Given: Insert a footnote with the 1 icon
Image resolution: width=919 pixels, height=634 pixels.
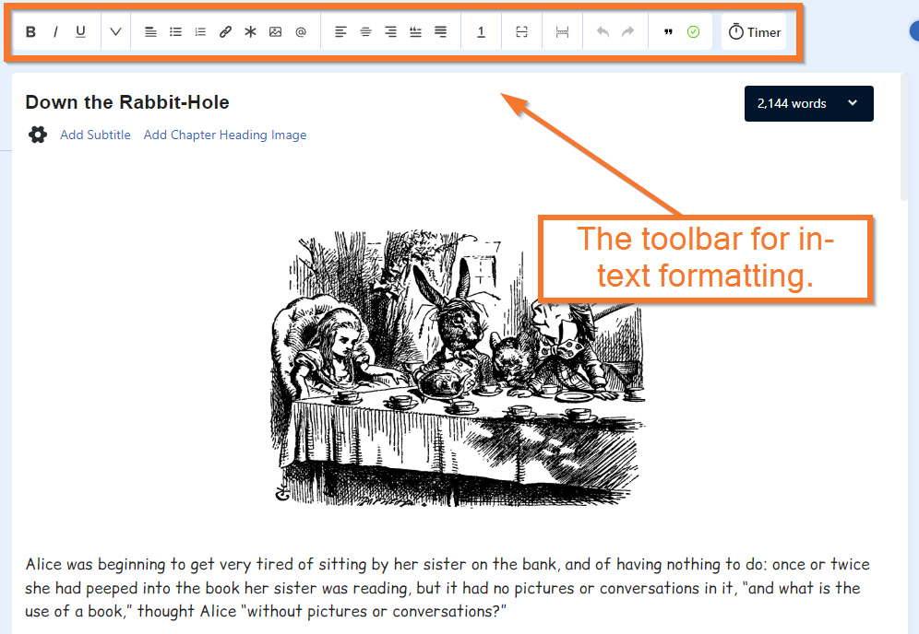Looking at the screenshot, I should (481, 32).
